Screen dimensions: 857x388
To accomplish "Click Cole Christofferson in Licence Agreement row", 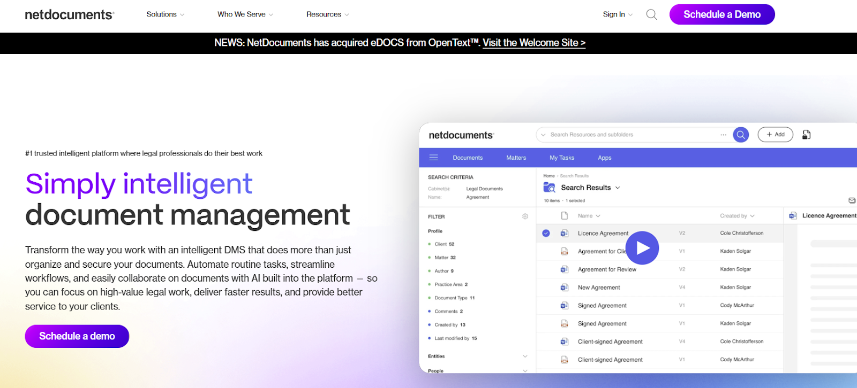I will [x=742, y=233].
